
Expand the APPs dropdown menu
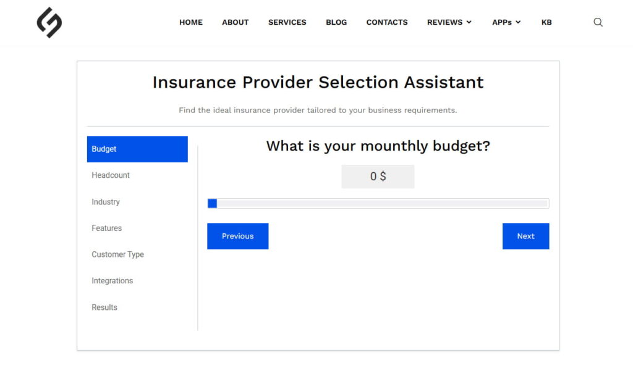tap(506, 22)
